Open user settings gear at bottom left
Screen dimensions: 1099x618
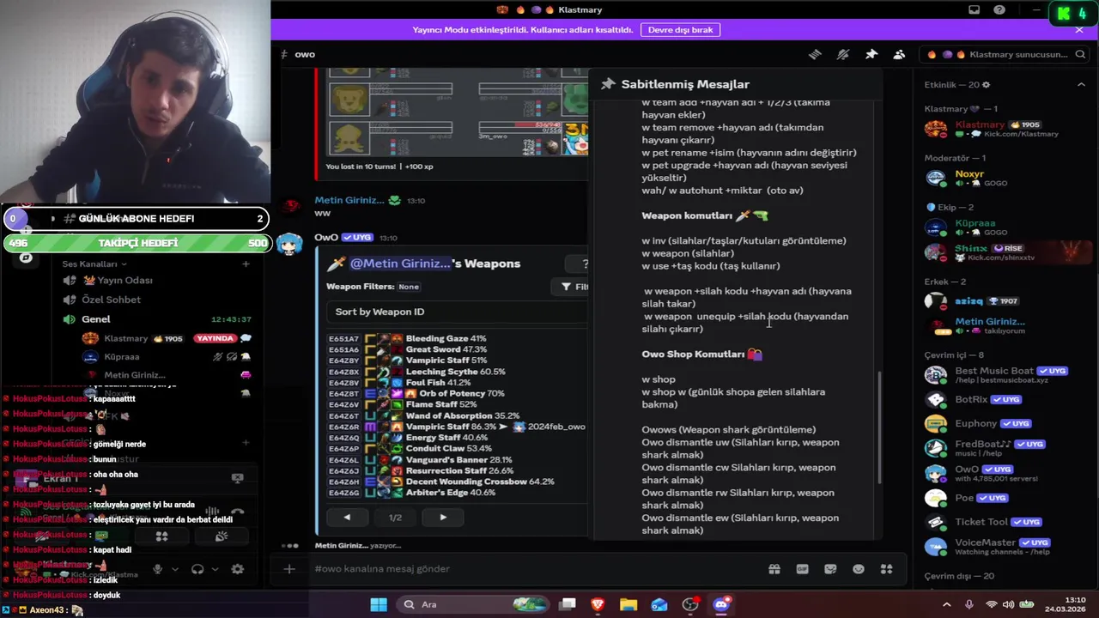[x=238, y=568]
